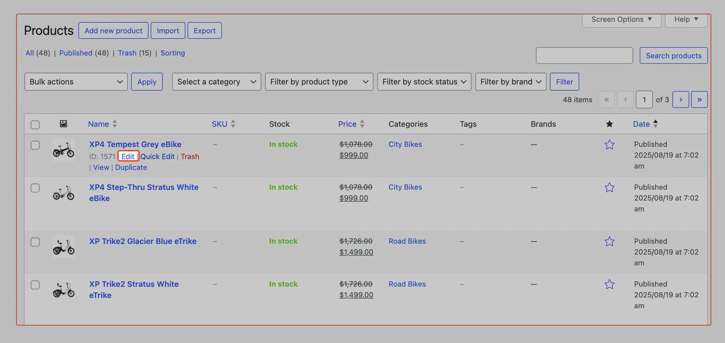725x343 pixels.
Task: Click the current page number field
Action: pyautogui.click(x=644, y=100)
